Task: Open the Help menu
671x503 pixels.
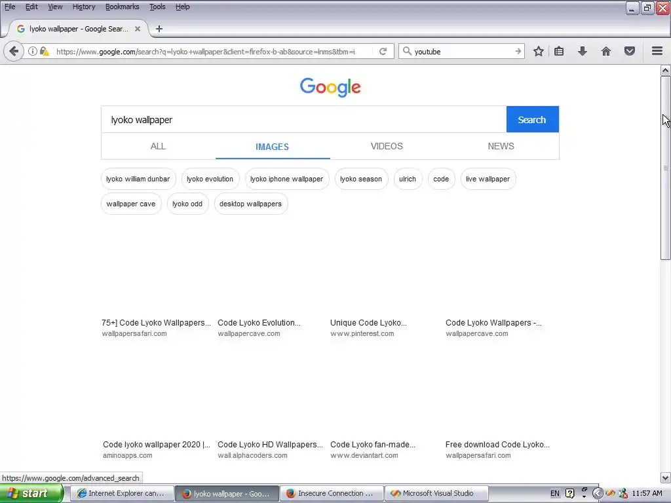Action: tap(183, 7)
